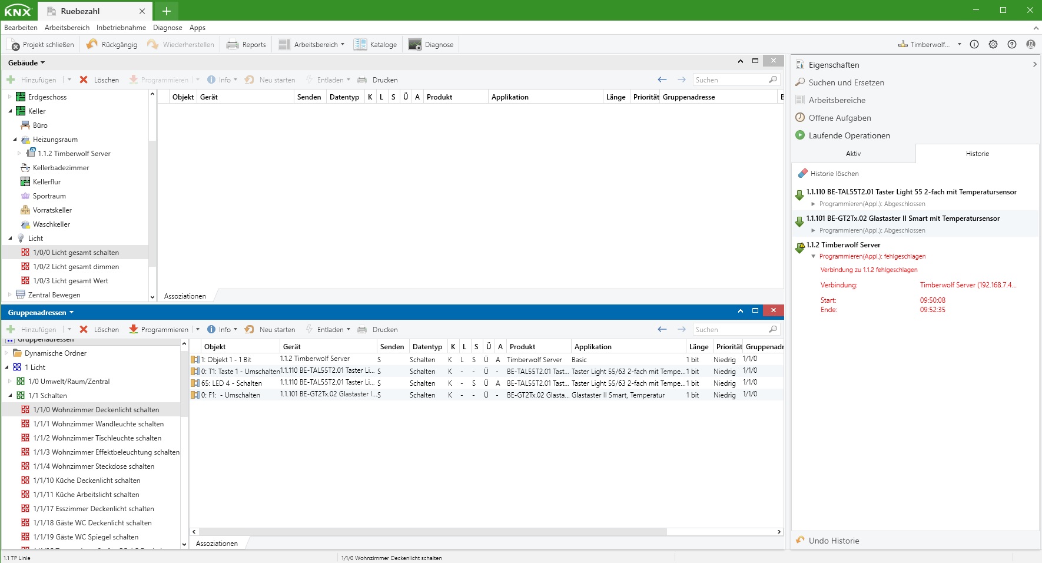Select row 65: LED 4 - Schalten
This screenshot has height=563, width=1042.
(486, 383)
